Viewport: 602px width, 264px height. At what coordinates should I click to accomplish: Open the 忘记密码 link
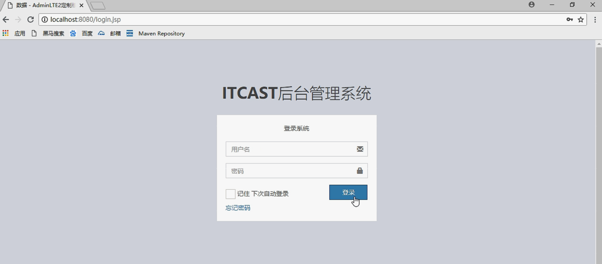point(238,208)
